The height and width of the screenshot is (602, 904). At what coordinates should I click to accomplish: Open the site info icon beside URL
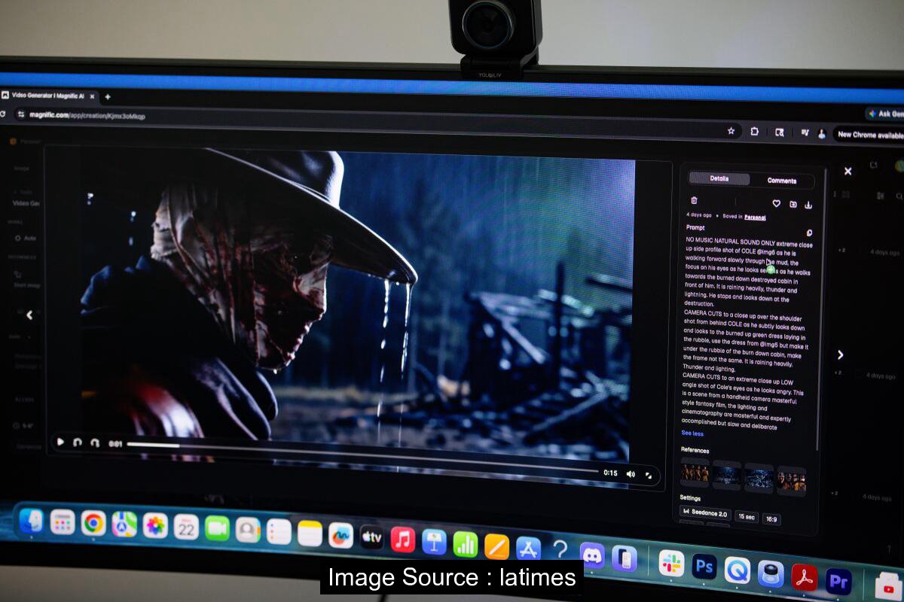coord(20,114)
